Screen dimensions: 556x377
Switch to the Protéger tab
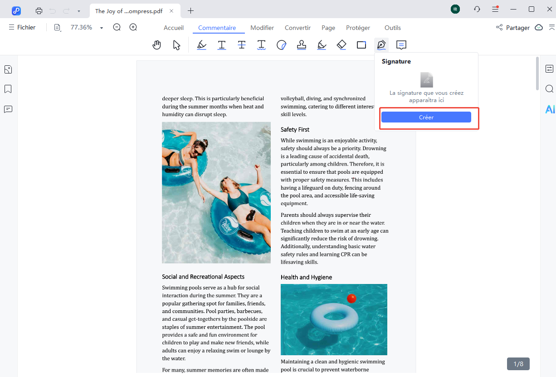tap(358, 28)
